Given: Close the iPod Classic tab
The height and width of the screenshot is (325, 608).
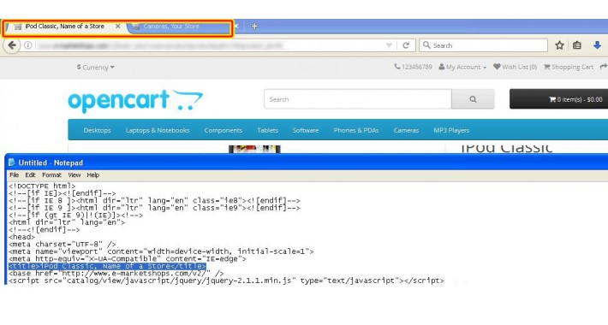Looking at the screenshot, I should click(118, 27).
